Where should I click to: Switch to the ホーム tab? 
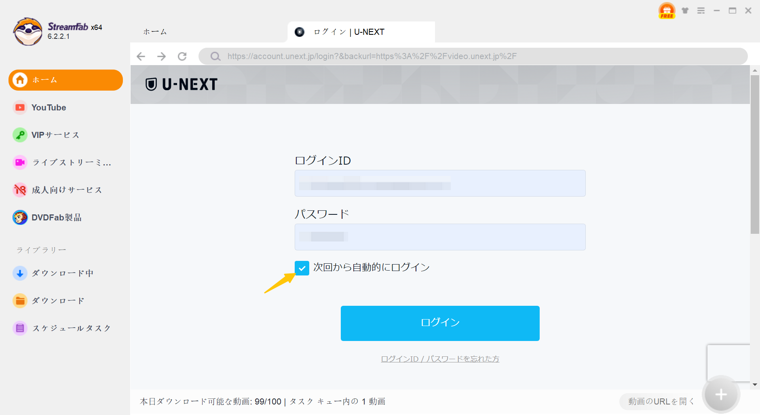(x=155, y=32)
